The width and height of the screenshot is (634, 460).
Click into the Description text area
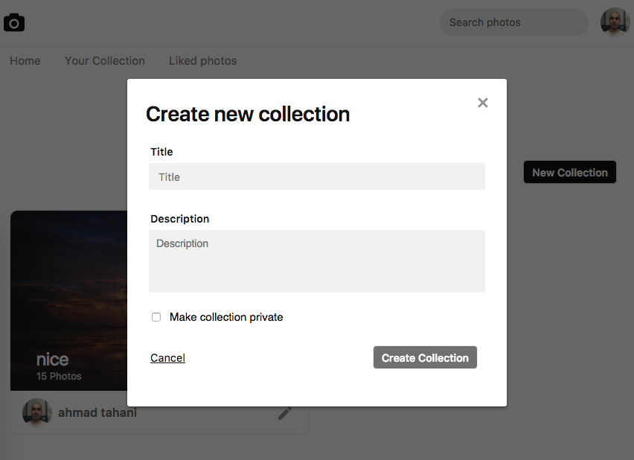click(x=317, y=261)
